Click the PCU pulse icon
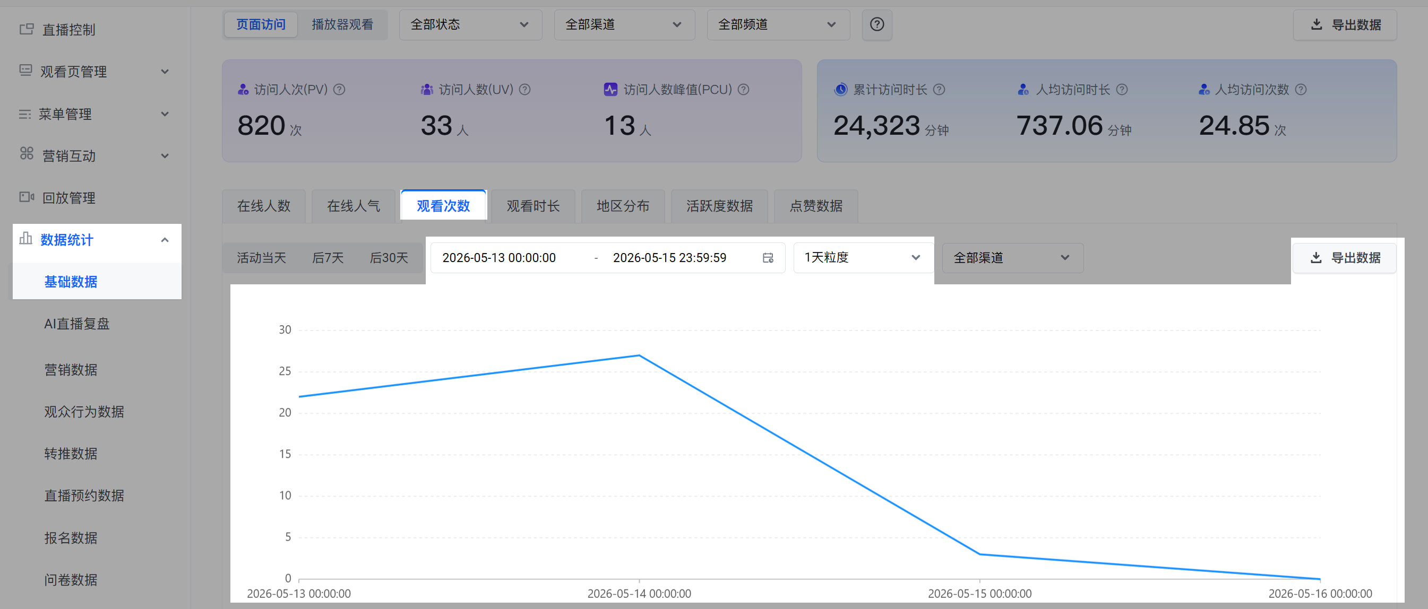Image resolution: width=1428 pixels, height=609 pixels. coord(610,89)
